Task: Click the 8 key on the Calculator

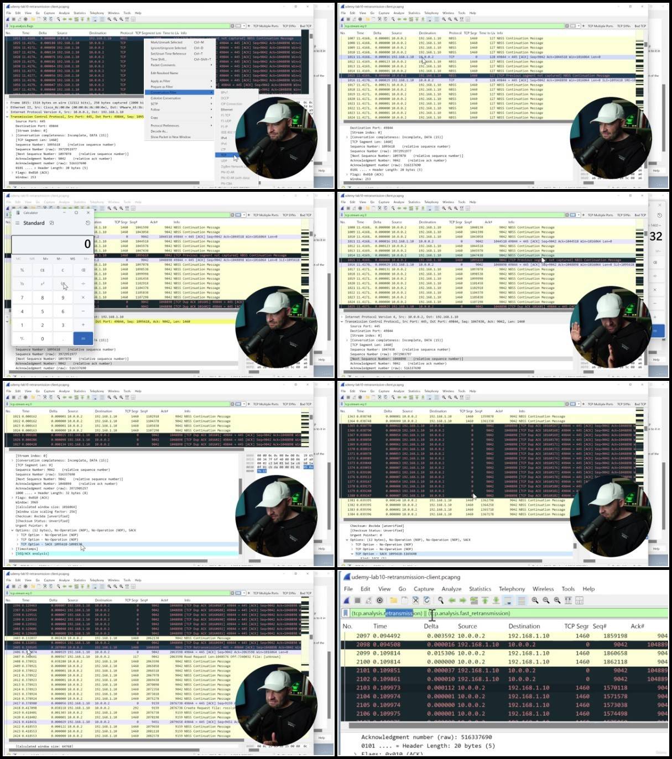Action: (42, 297)
